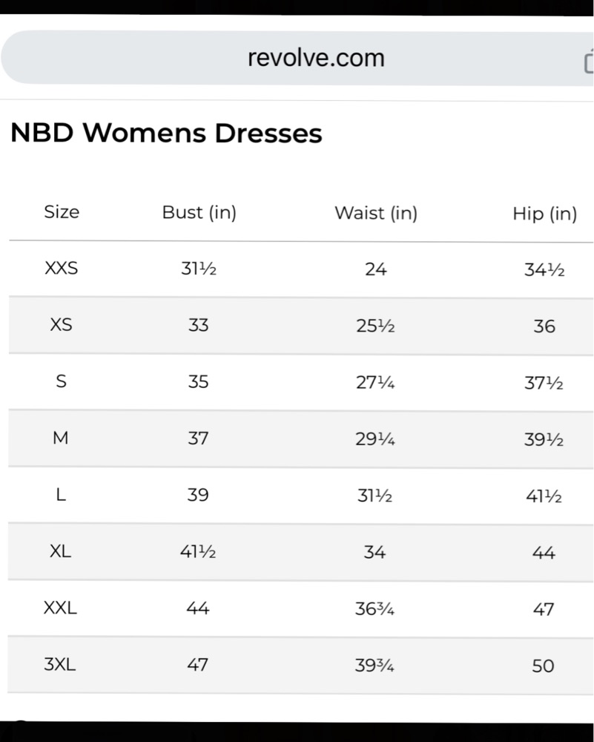This screenshot has width=594, height=742.
Task: Tap the XXS hip value 34½
Action: [544, 270]
